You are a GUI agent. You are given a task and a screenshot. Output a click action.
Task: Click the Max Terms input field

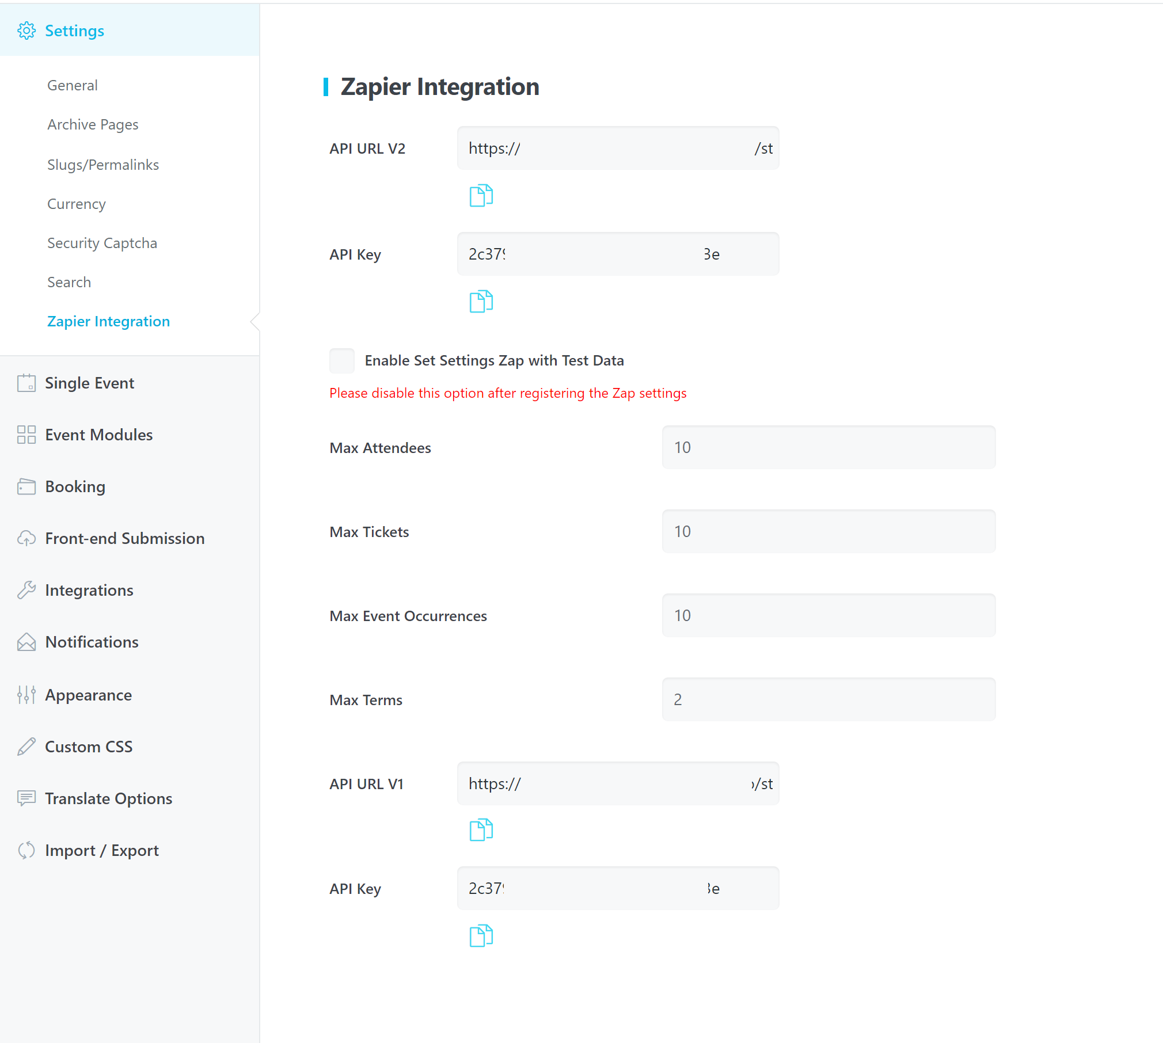click(x=828, y=700)
